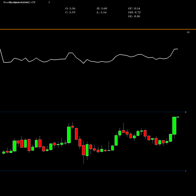This screenshot has height=196, width=196.
Task: Select the OL: 0.36 readout
Action: click(x=134, y=16)
